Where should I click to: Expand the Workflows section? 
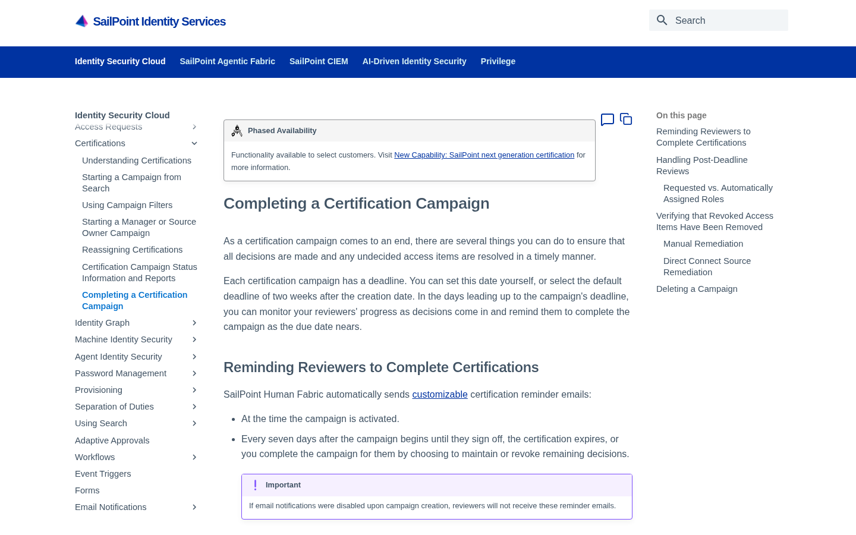click(x=194, y=457)
